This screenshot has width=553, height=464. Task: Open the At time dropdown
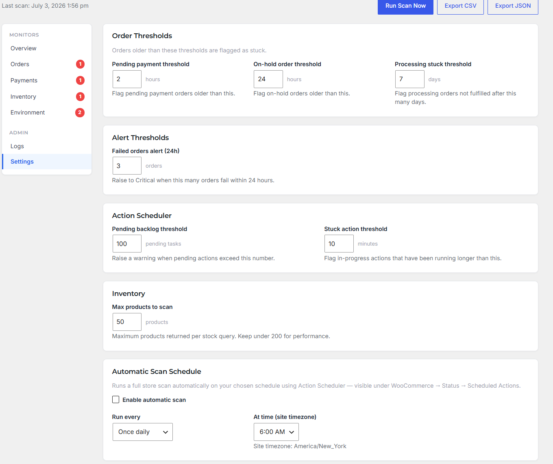click(x=276, y=432)
